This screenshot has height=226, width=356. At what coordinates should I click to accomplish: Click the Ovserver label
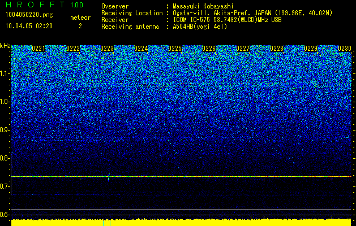(115, 6)
